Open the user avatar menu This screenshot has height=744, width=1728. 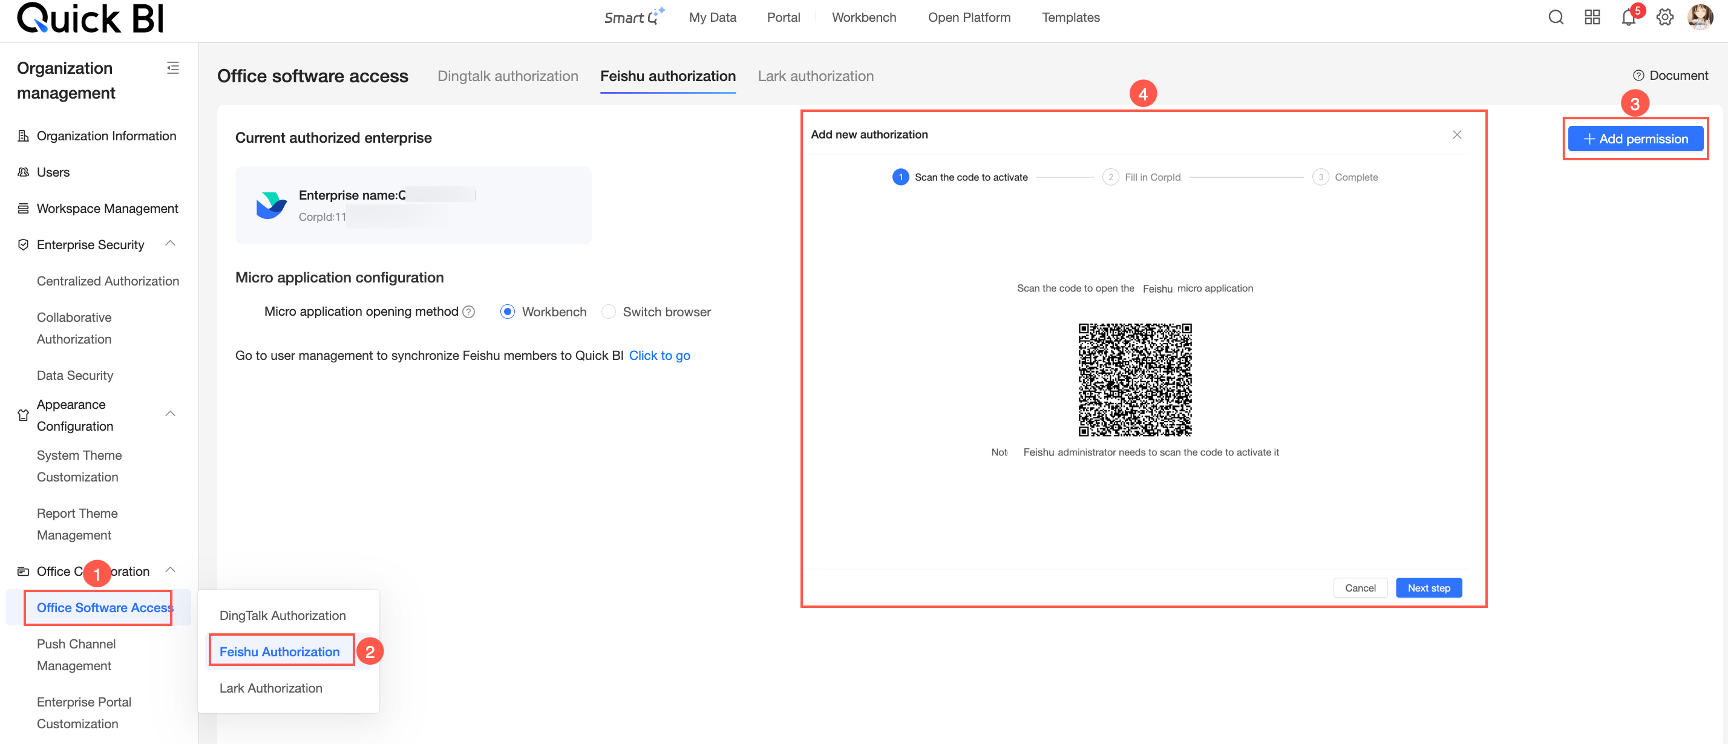coord(1700,18)
